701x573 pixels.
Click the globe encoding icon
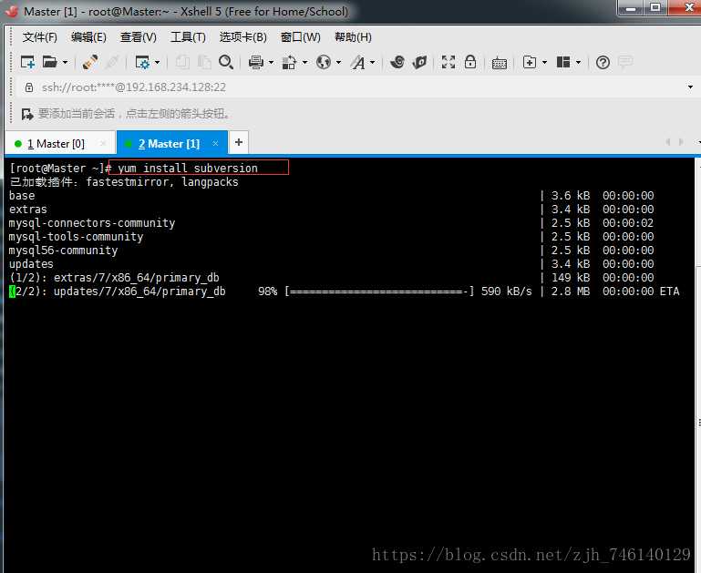324,62
